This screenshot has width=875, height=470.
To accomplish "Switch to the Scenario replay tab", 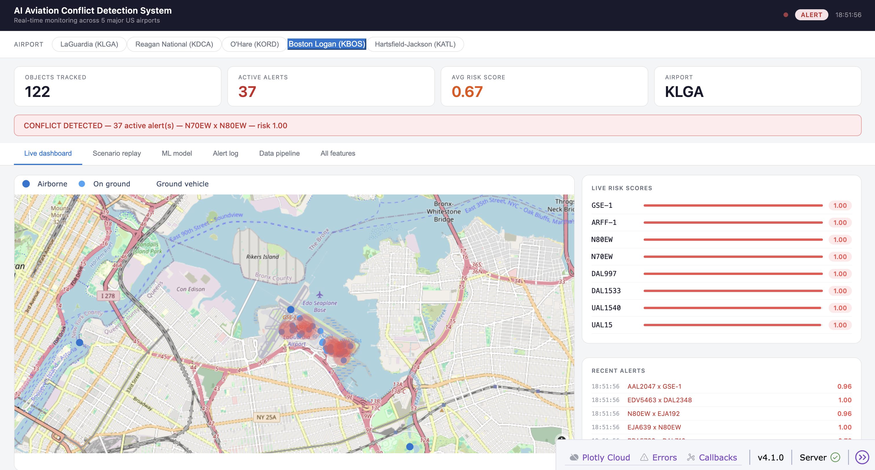I will 116,153.
